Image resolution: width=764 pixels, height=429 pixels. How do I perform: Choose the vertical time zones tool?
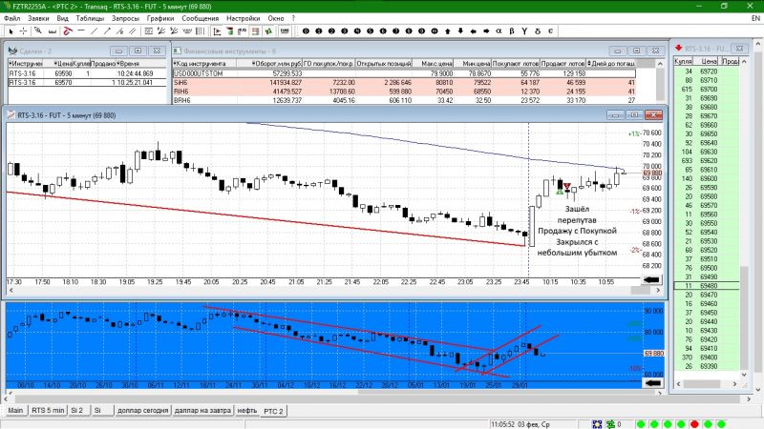(200, 31)
